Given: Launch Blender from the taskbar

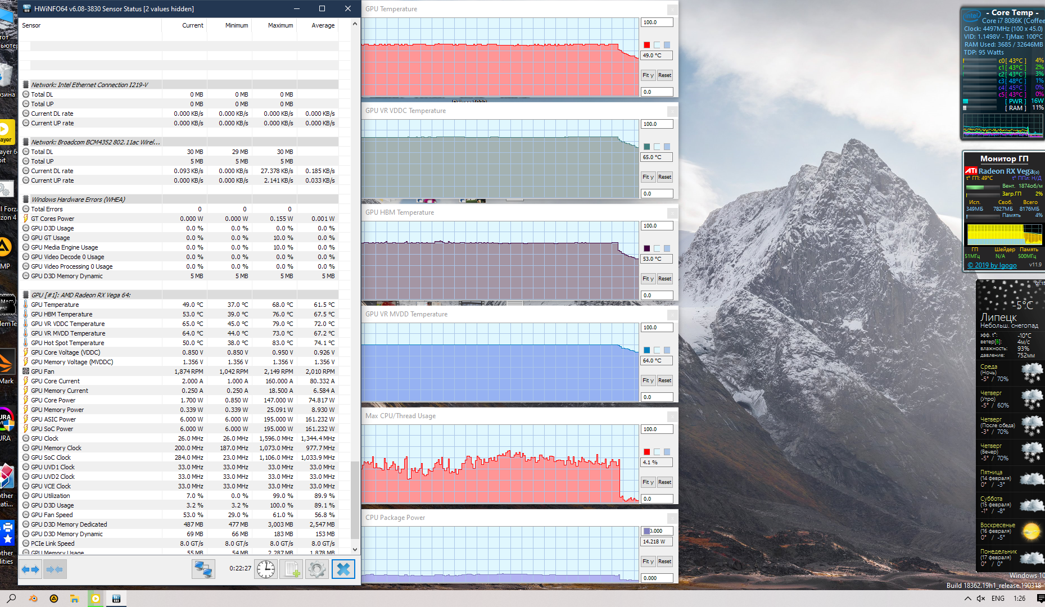Looking at the screenshot, I should 33,599.
